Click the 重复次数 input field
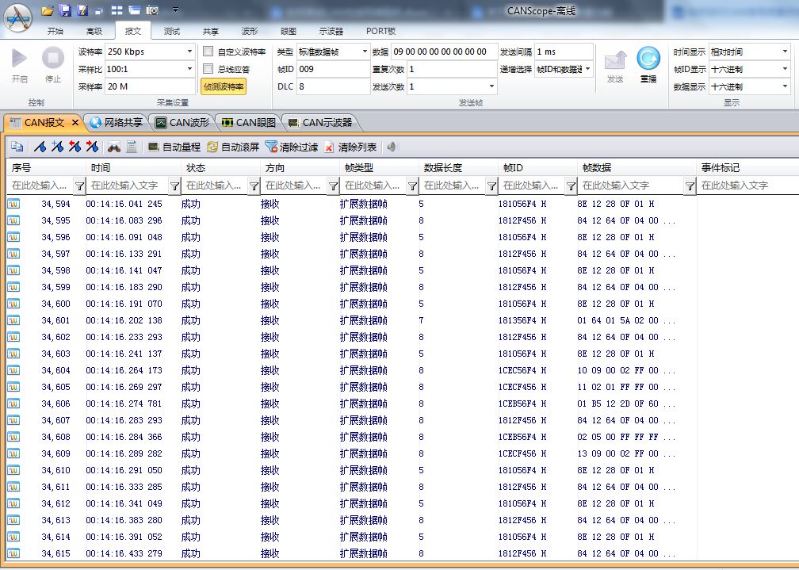This screenshot has height=570, width=799. point(452,69)
